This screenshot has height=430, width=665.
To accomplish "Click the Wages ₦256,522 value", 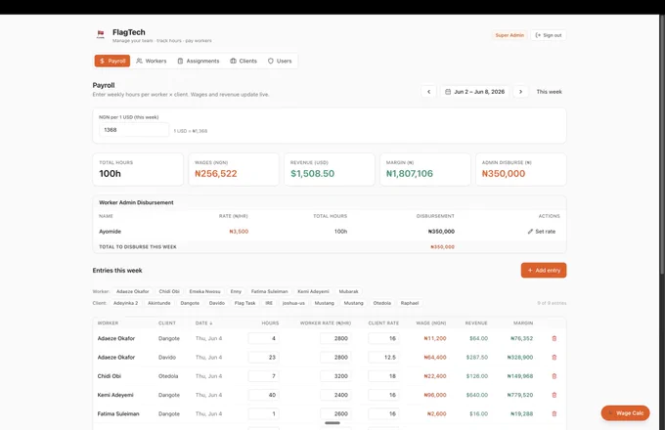I will point(215,174).
